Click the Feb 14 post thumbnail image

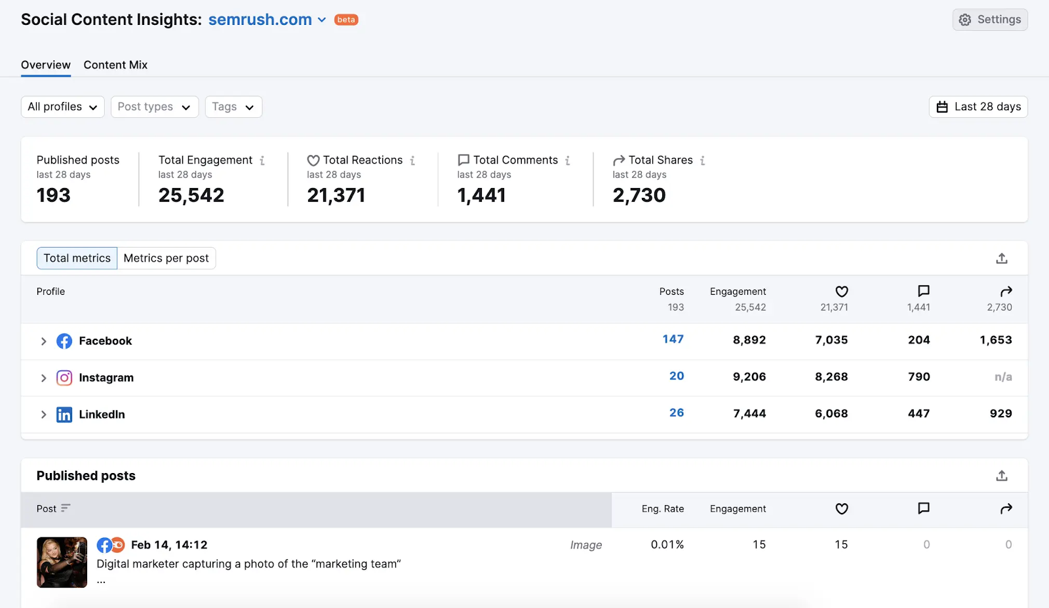tap(62, 561)
